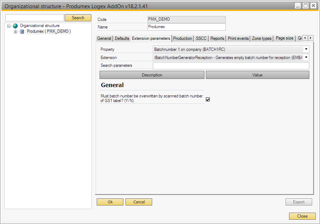Select the Print events tab

tap(238, 38)
